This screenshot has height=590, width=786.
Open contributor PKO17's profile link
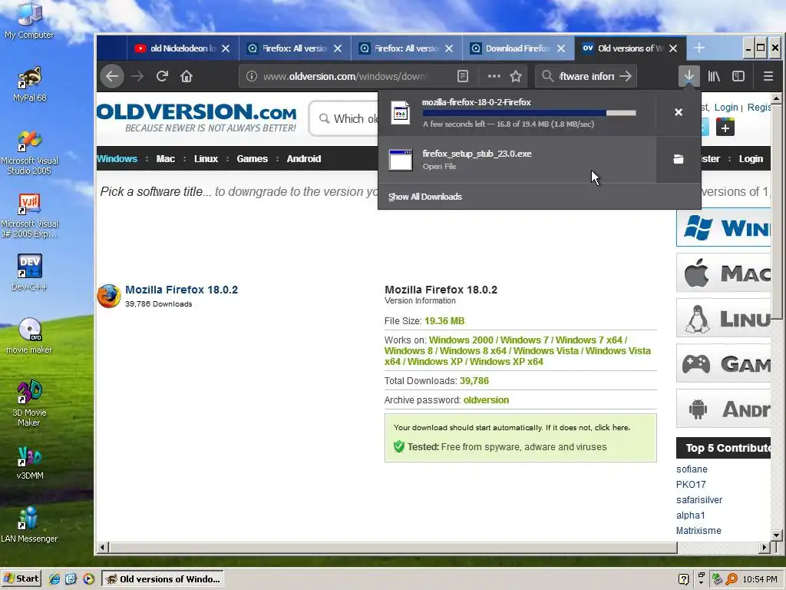691,485
